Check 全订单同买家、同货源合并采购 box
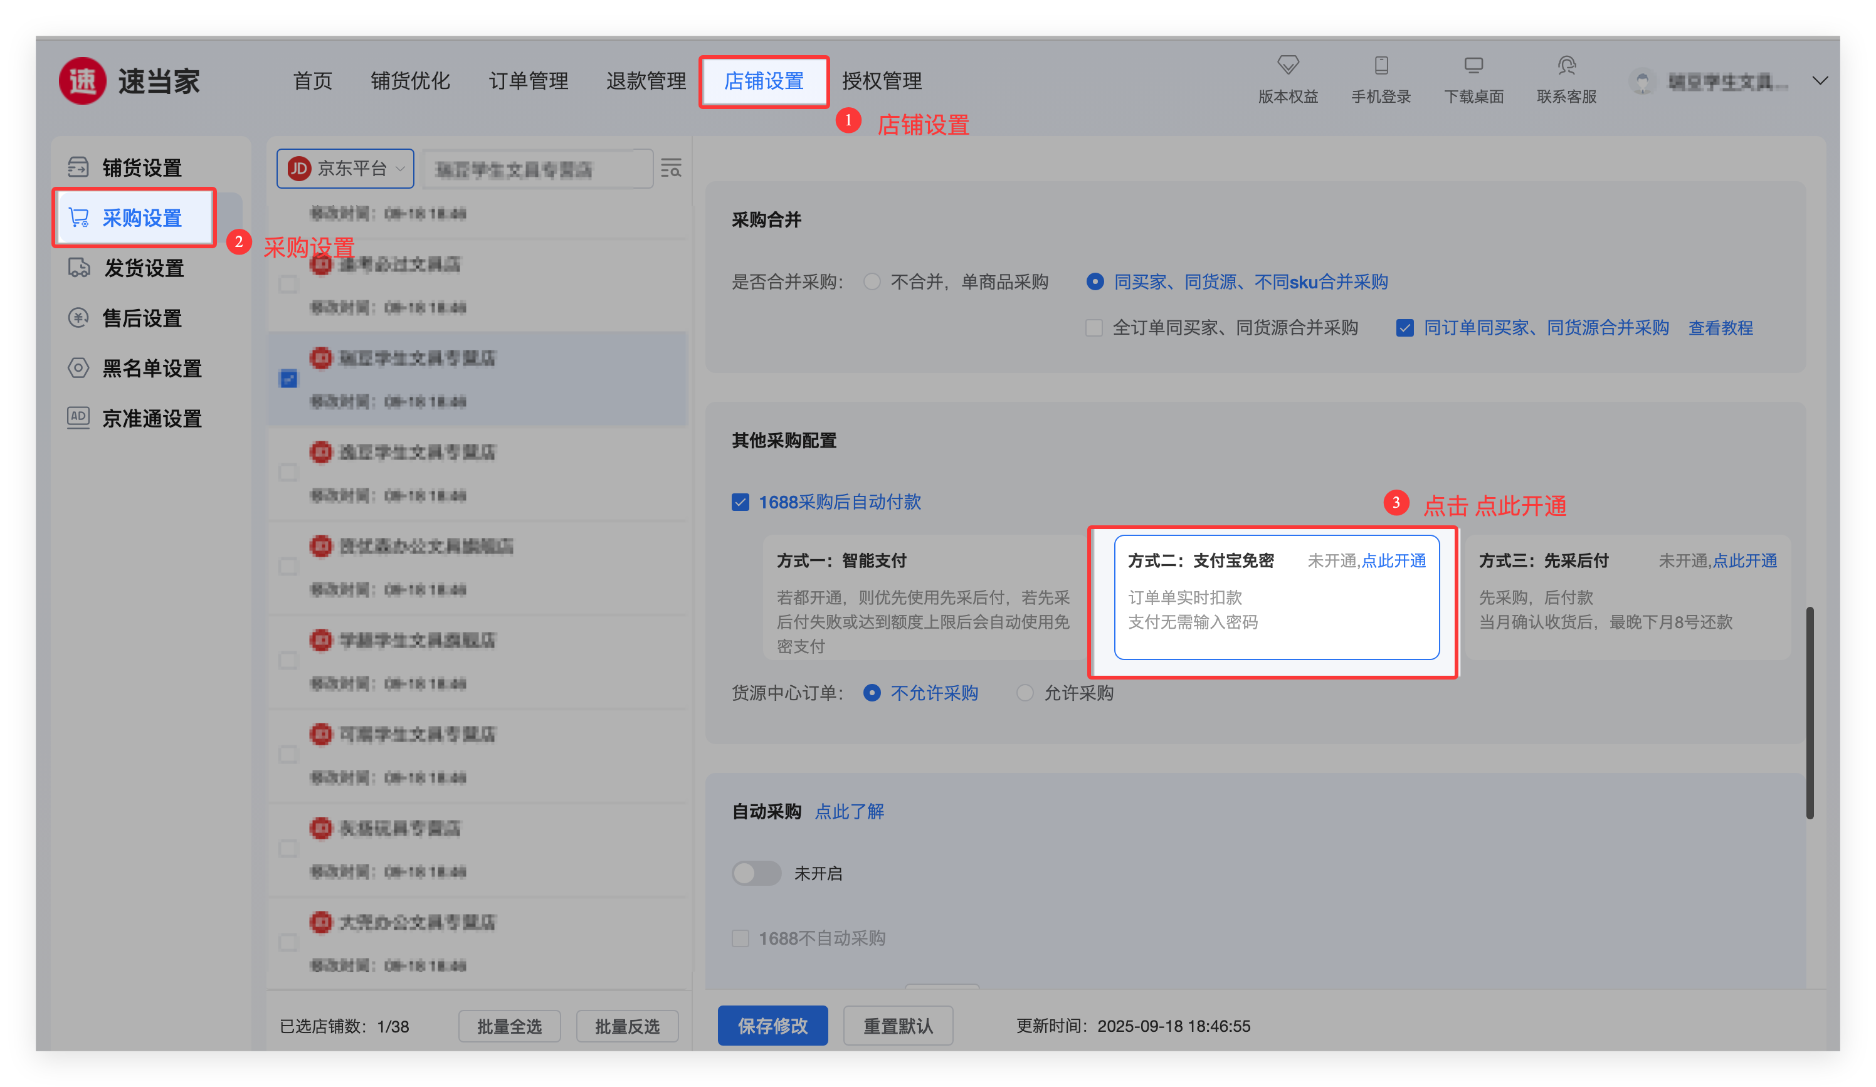Viewport: 1876px width, 1087px height. [1093, 328]
